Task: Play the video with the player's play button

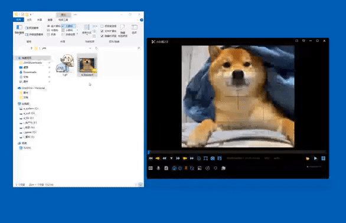Action: 315,158
